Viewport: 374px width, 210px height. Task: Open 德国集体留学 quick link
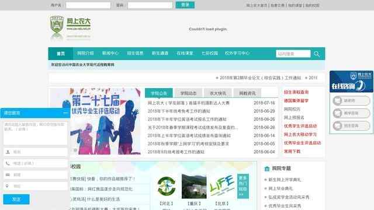point(296,101)
